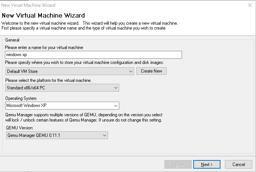
Task: Open the Default VM Store dropdown
Action: click(x=70, y=71)
